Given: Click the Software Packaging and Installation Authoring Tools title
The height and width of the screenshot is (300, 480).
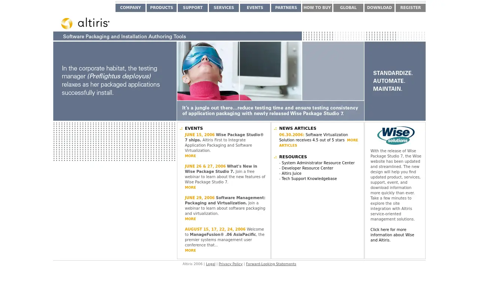Looking at the screenshot, I should coord(124,36).
